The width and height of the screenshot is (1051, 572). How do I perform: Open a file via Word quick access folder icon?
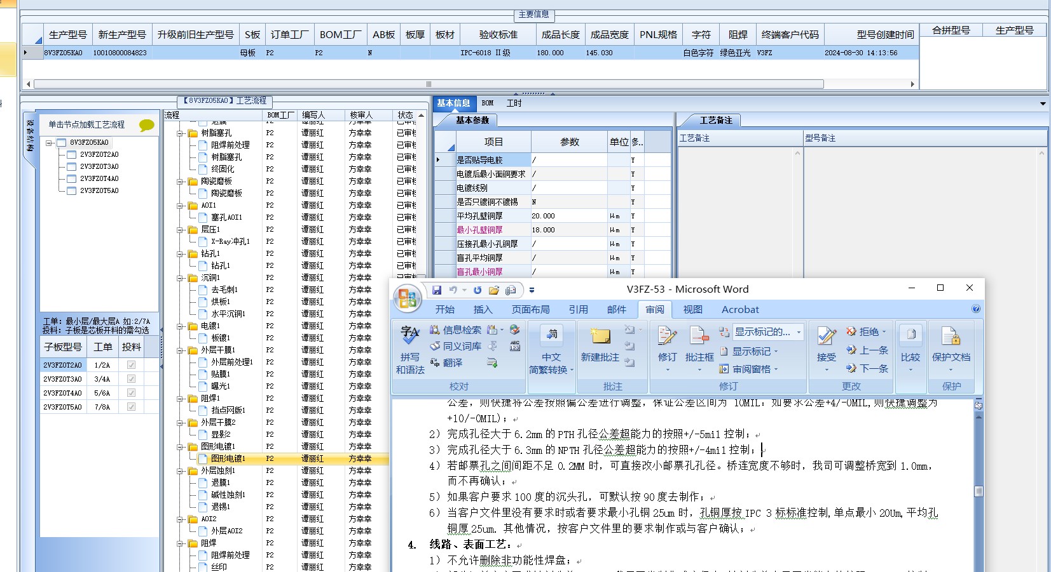pos(494,290)
